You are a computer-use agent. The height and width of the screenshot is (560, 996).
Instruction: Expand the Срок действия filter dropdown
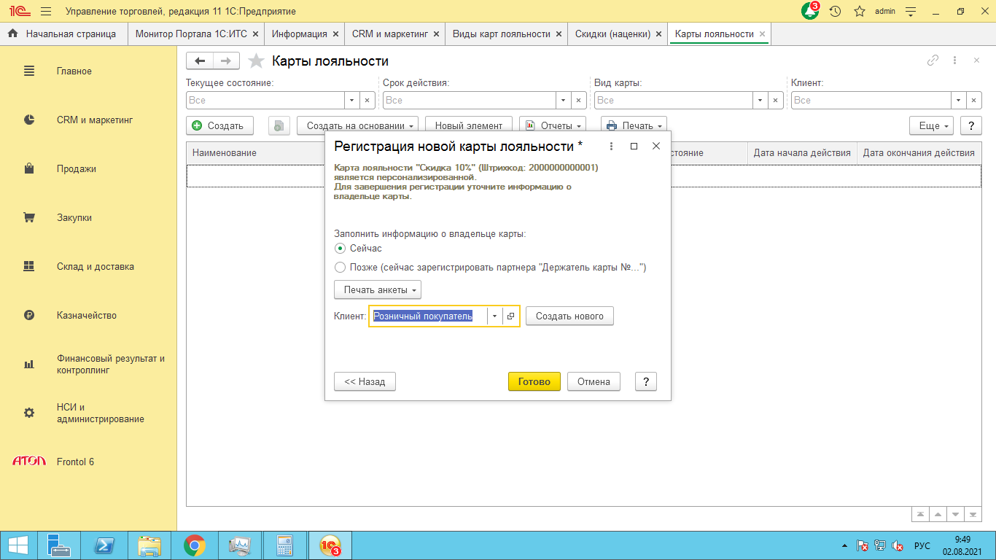point(564,101)
